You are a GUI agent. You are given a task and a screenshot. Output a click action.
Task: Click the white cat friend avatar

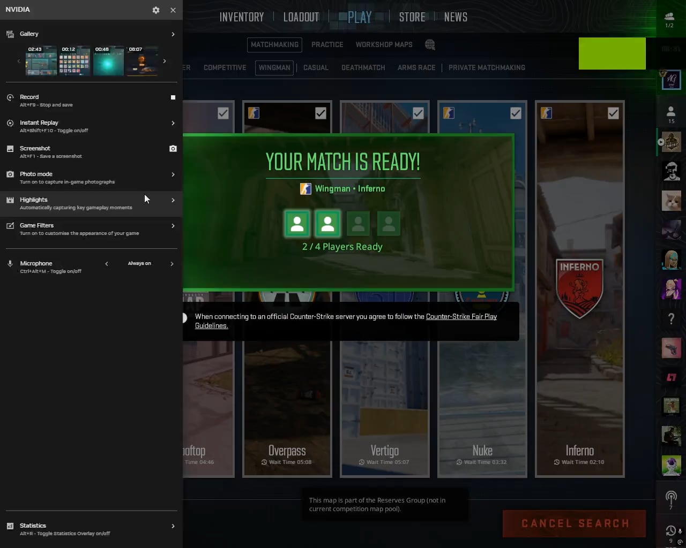[671, 201]
